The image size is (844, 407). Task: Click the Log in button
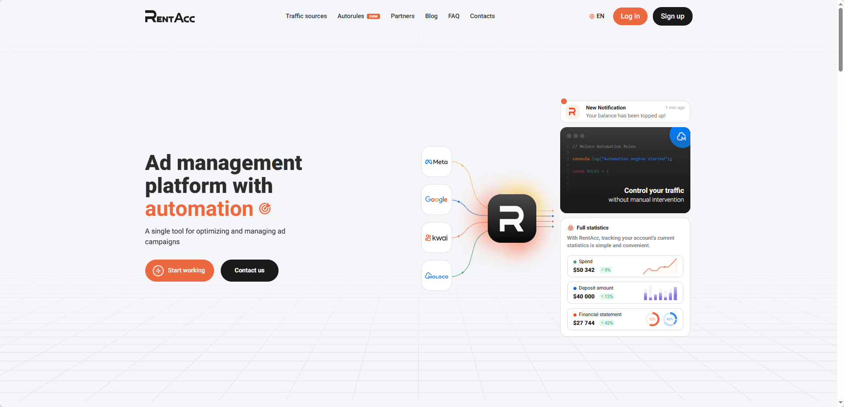click(x=630, y=16)
